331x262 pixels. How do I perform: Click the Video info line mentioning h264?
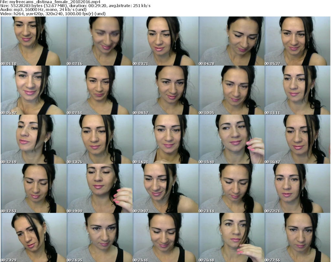pos(53,14)
